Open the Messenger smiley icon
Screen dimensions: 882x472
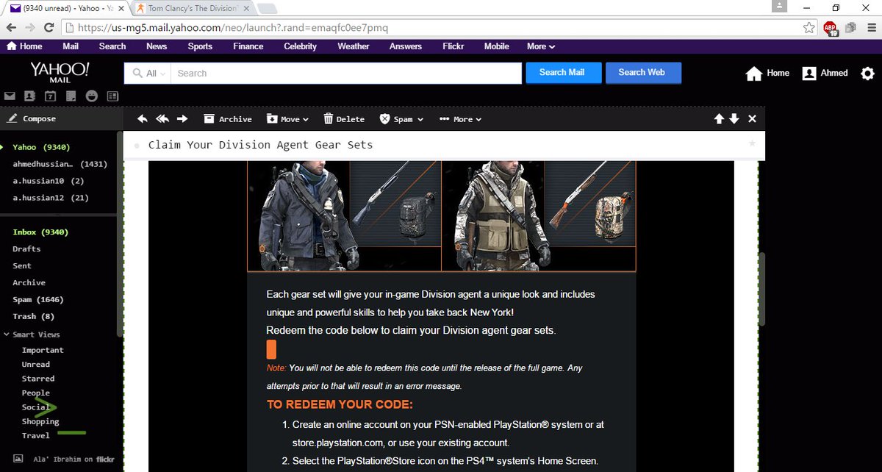[91, 96]
